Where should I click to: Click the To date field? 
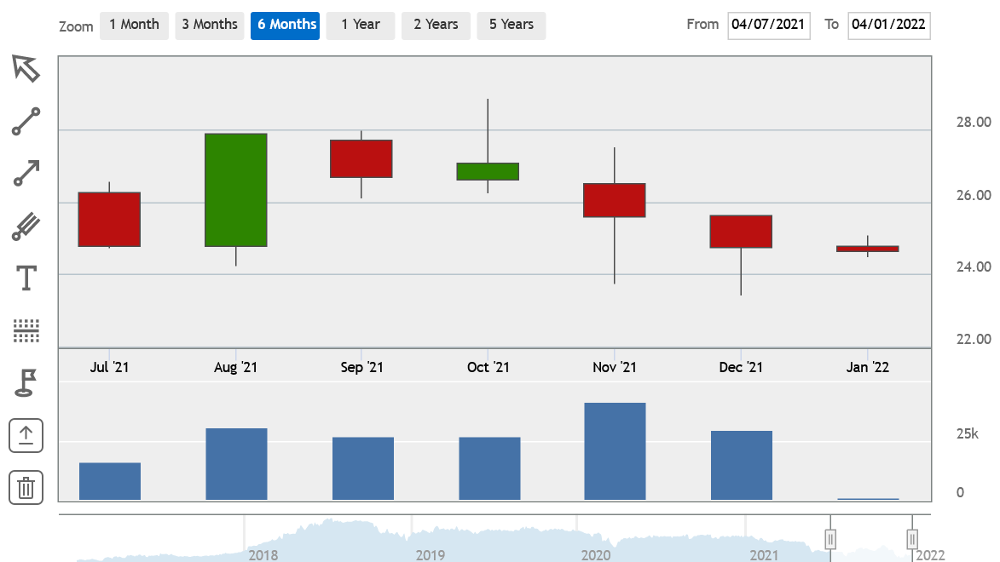coord(888,25)
